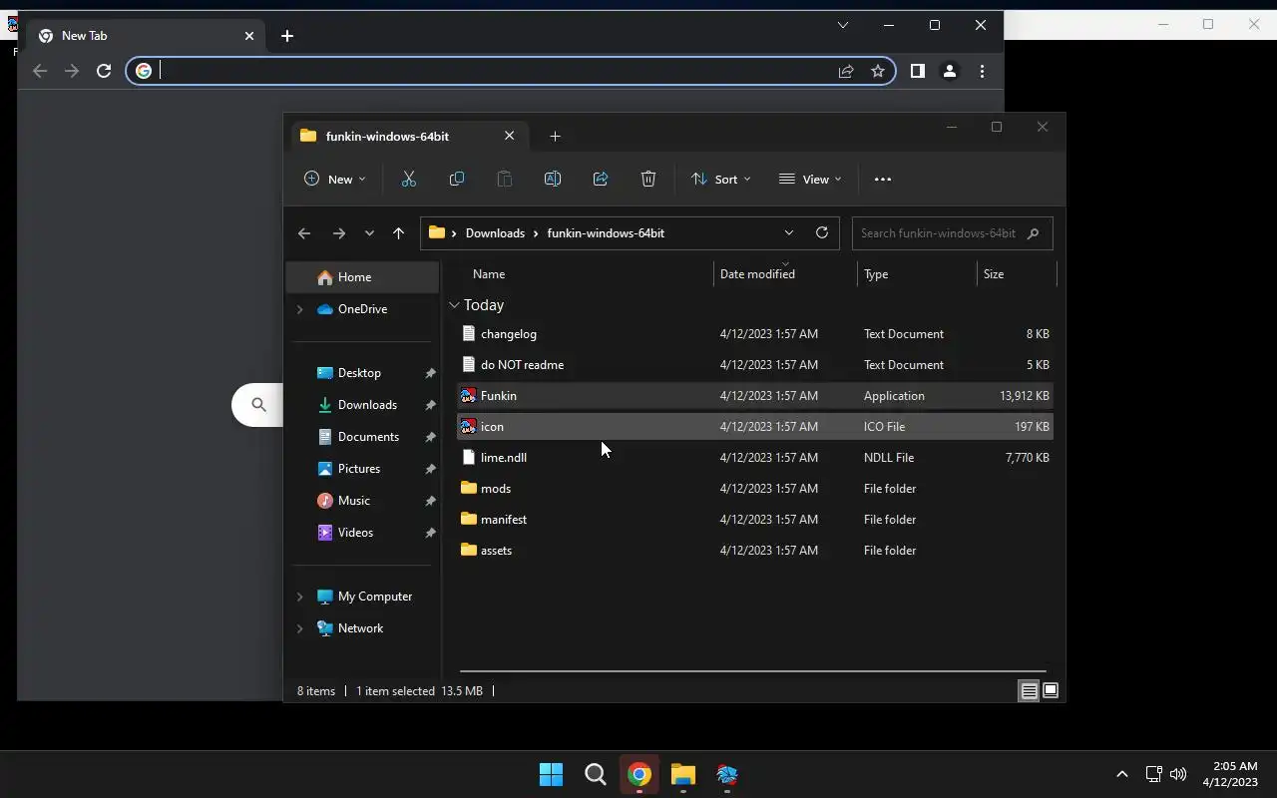This screenshot has width=1277, height=798.
Task: Click the Share icon in Explorer toolbar
Action: pos(600,179)
